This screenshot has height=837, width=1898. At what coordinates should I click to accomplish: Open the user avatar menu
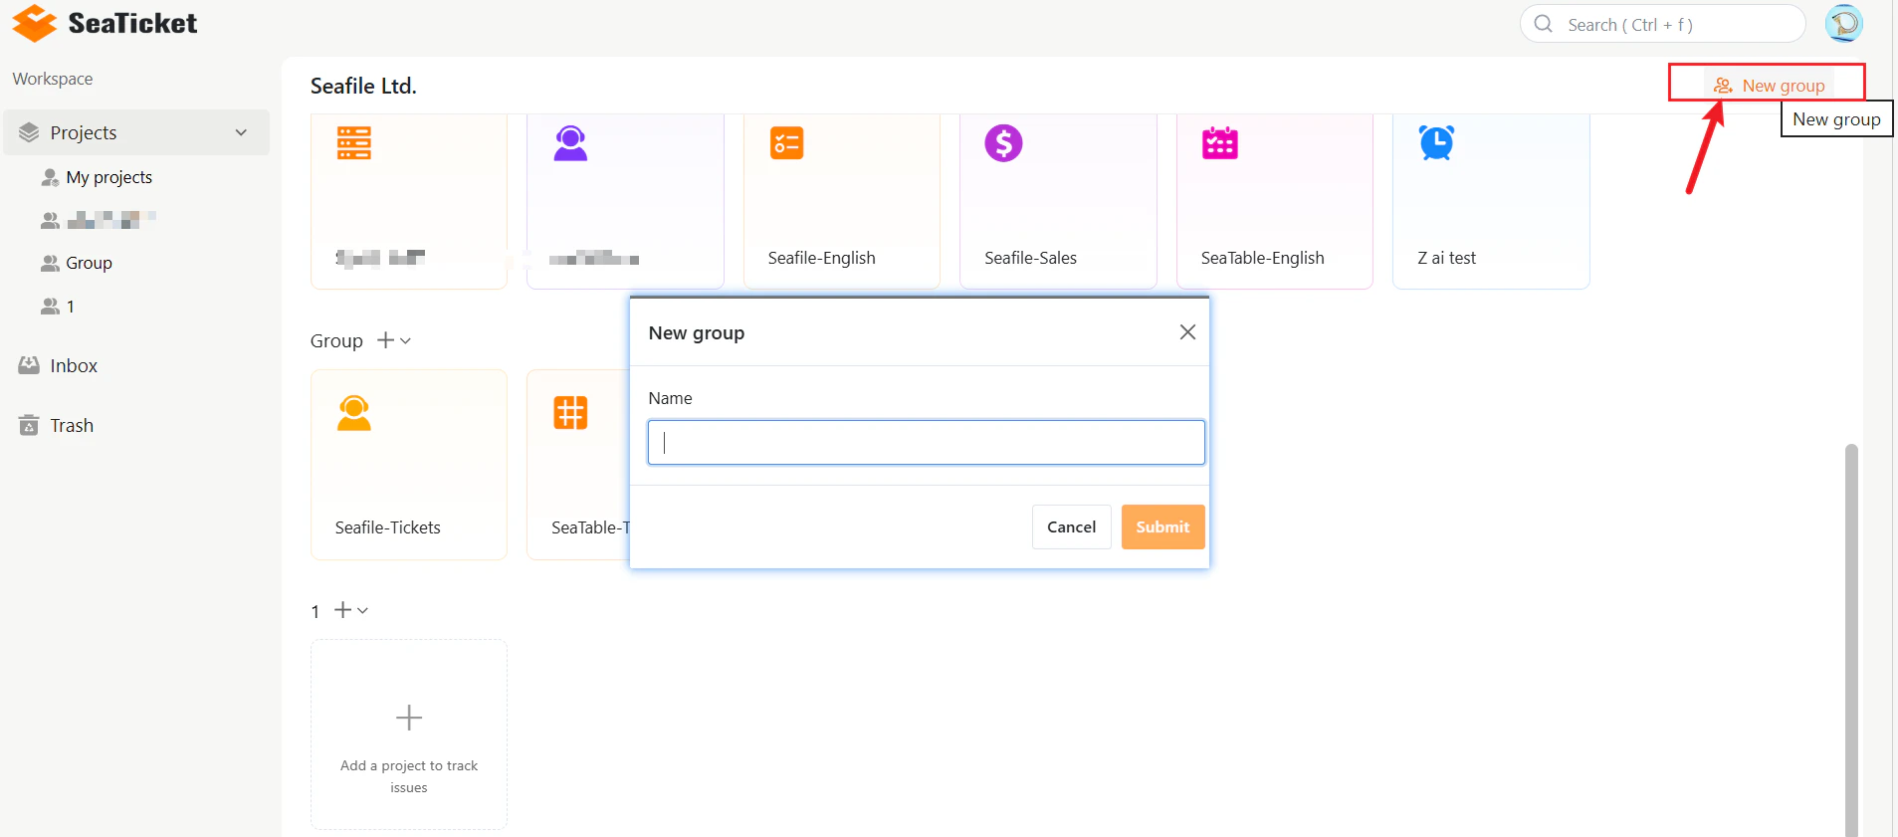pos(1843,23)
